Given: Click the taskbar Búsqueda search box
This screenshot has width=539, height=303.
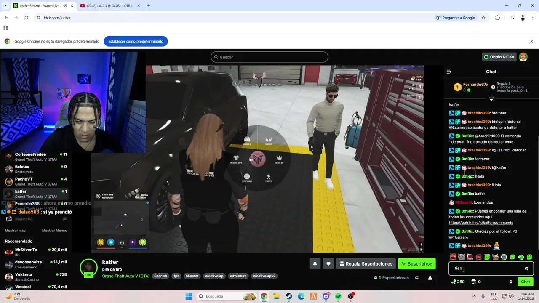Looking at the screenshot, I should coord(227,296).
